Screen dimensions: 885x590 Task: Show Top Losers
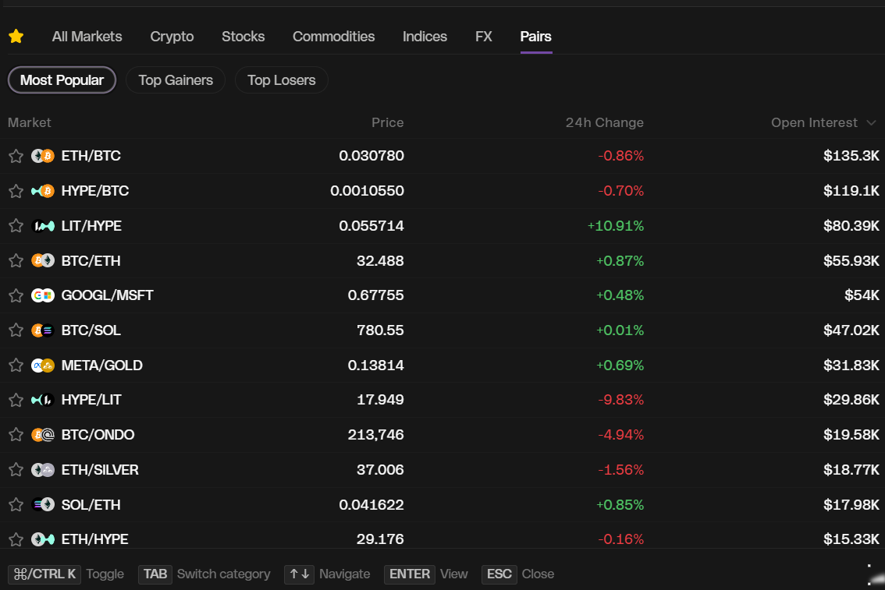click(x=281, y=80)
